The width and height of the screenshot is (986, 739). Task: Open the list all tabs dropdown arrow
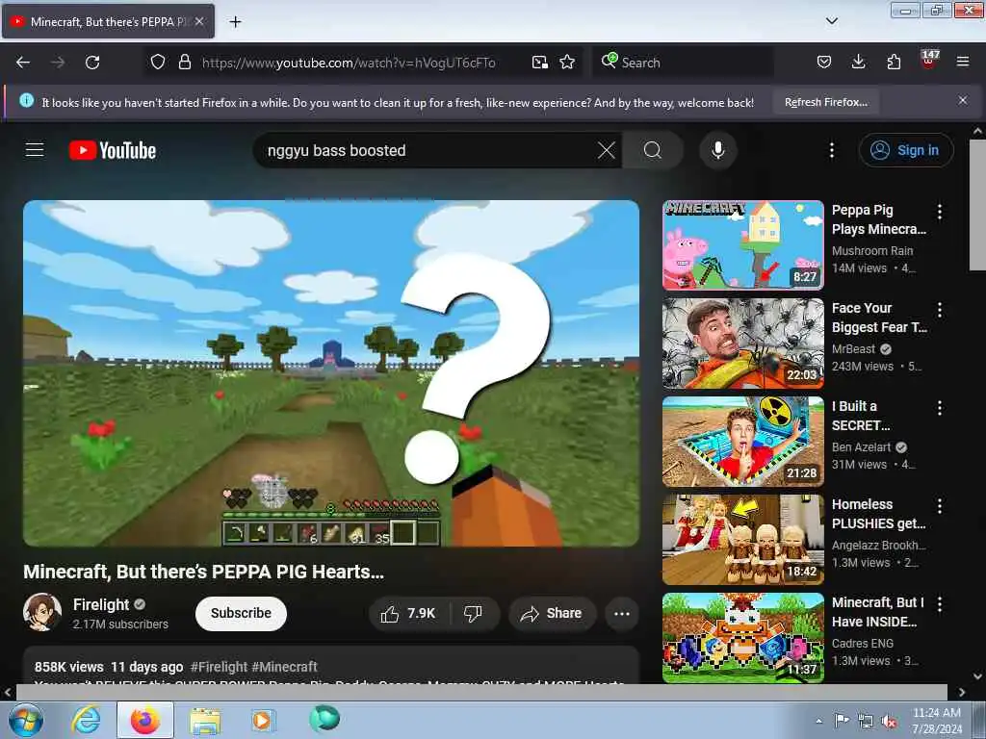coord(831,21)
